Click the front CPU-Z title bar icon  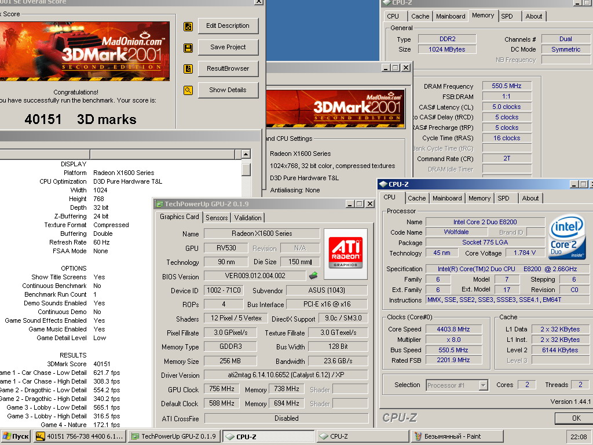[x=383, y=184]
